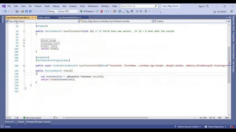The width and height of the screenshot is (236, 132).
Task: Click the comment selection toolbar icon
Action: click(137, 11)
